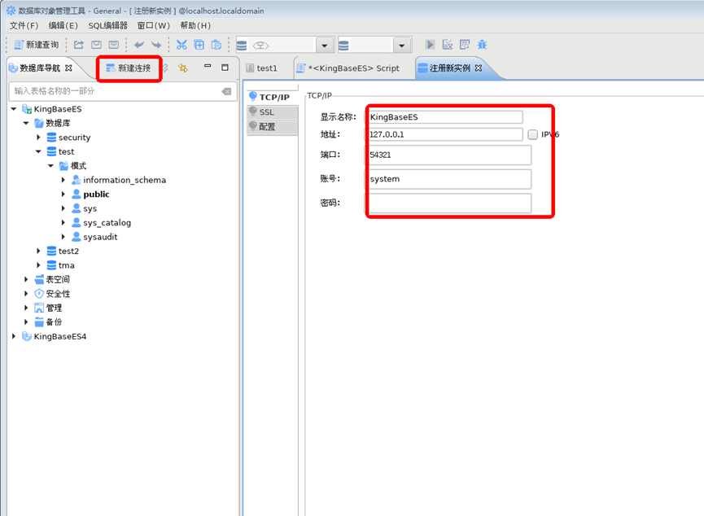Screen dimensions: 704x516
Task: Click the debug bug icon
Action: [482, 45]
